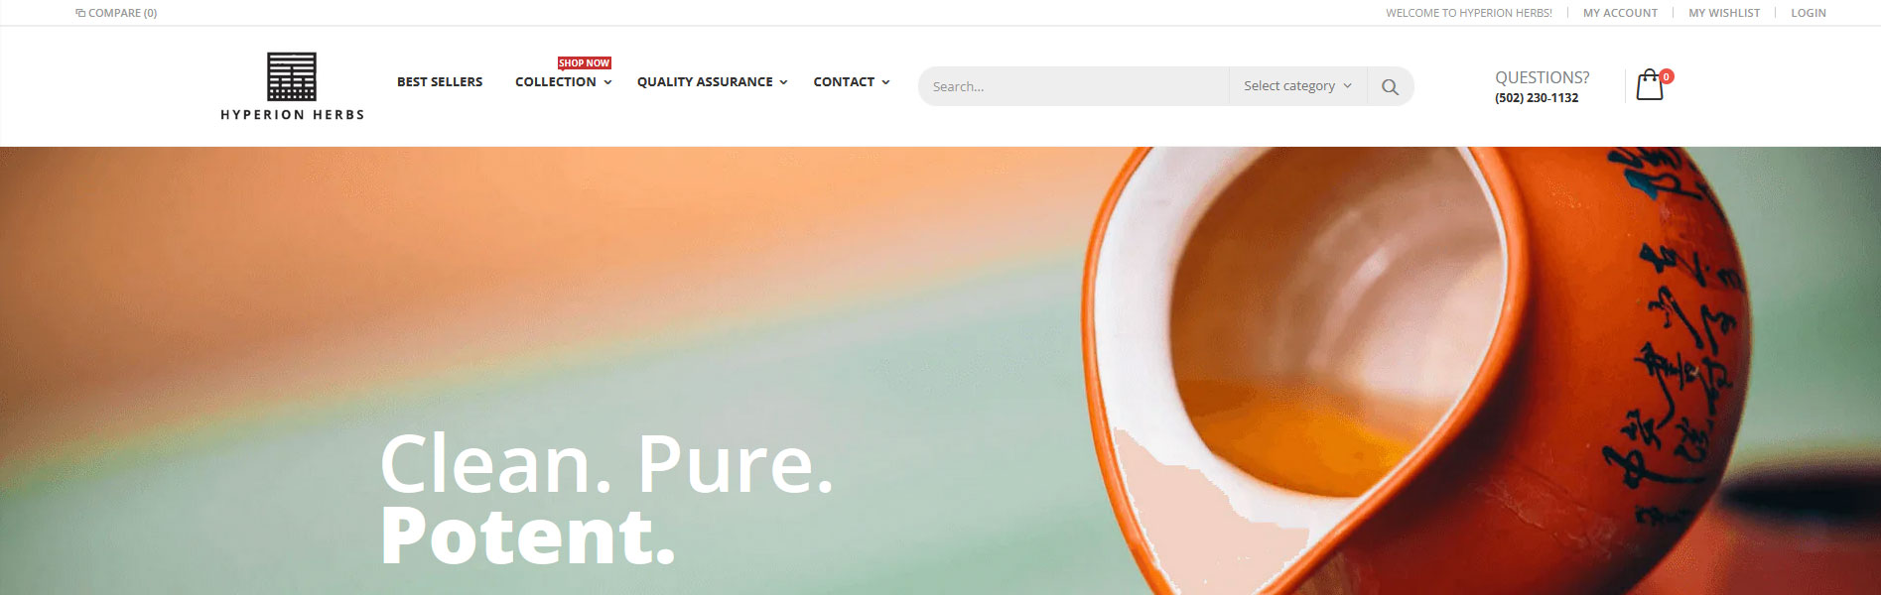Viewport: 1881px width, 595px height.
Task: Expand the CONTACT menu chevron
Action: click(x=885, y=82)
